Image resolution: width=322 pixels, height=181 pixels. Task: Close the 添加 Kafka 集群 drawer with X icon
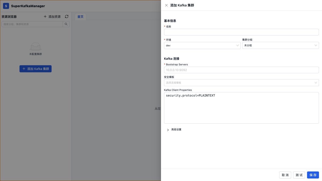click(166, 5)
